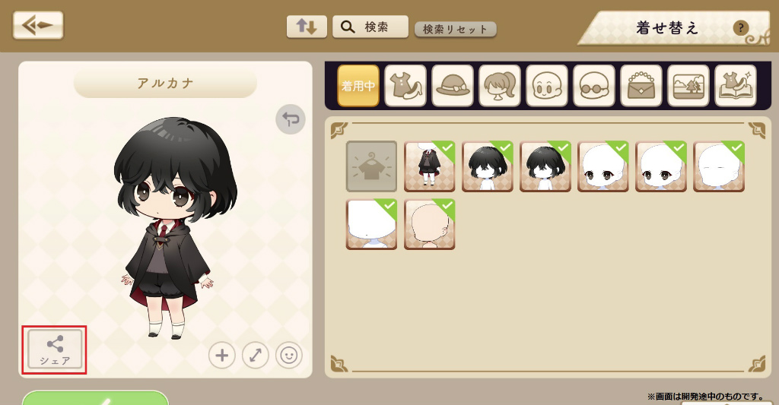Screen dimensions: 779x405
Task: Open the 検索 search button
Action: pyautogui.click(x=370, y=27)
